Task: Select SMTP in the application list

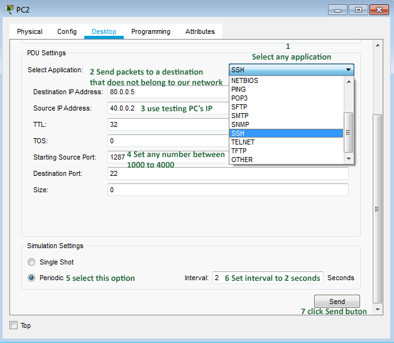Action: [286, 116]
